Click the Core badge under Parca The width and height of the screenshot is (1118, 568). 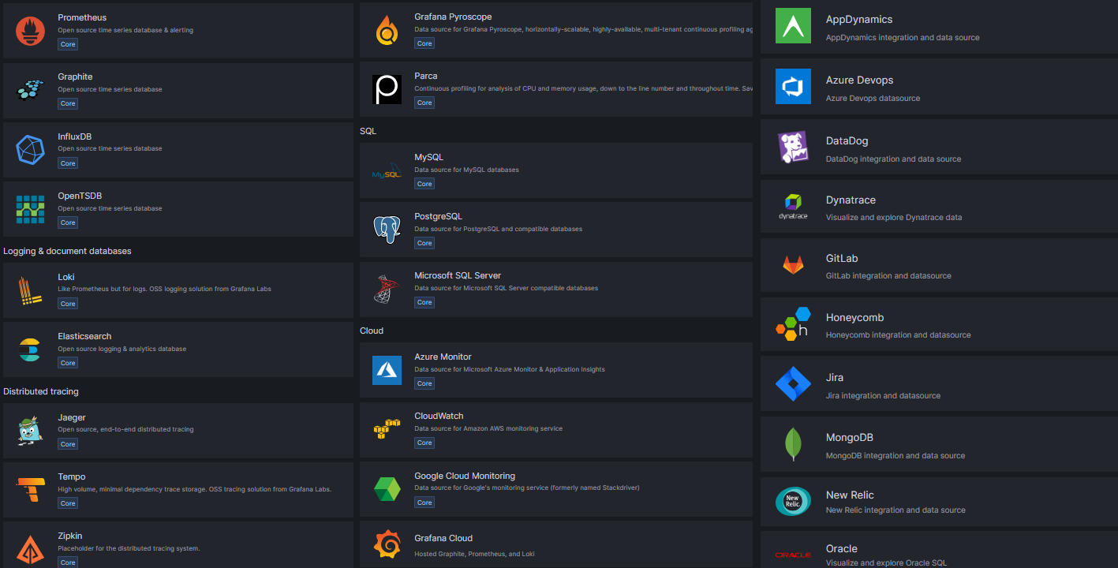pos(424,103)
